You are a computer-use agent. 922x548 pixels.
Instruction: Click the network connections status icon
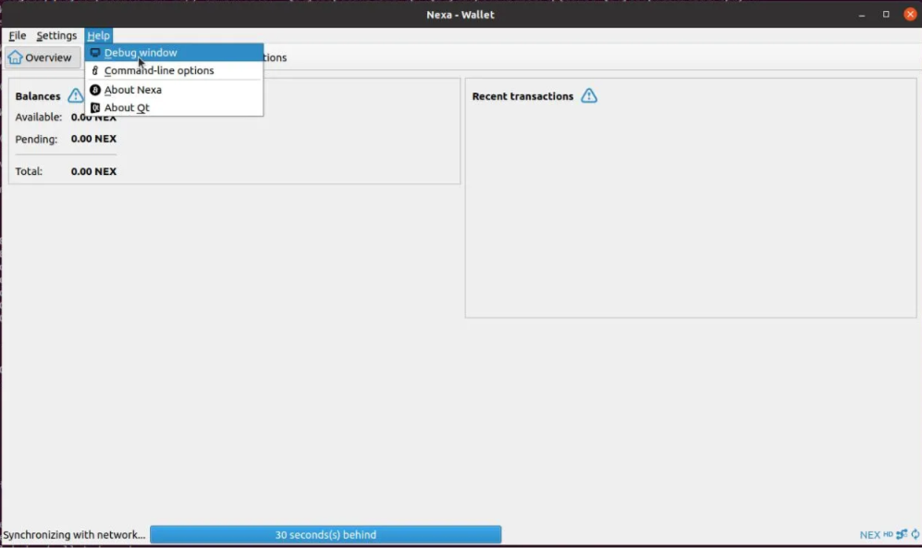pyautogui.click(x=902, y=535)
